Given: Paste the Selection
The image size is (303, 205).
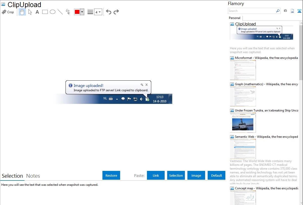Looking at the screenshot, I should (x=176, y=175).
